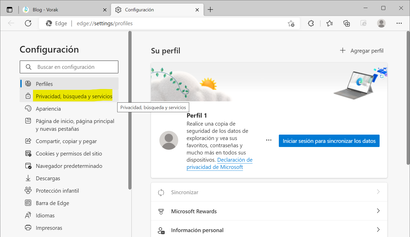Expand the Microsoft Rewards row chevron
The image size is (410, 237).
click(378, 211)
